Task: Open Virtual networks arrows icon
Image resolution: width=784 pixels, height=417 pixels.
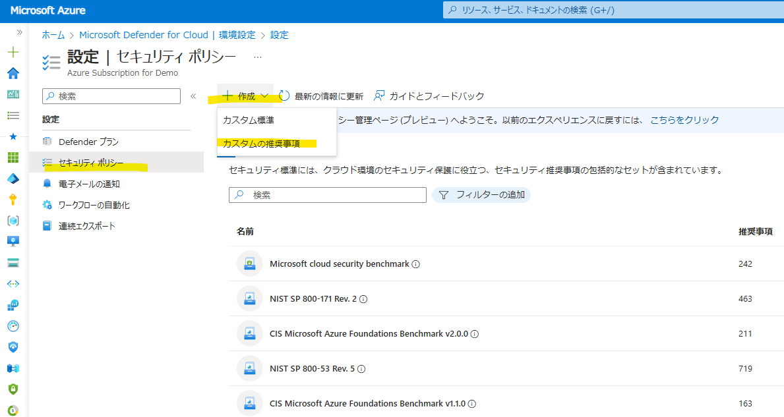Action: 13,284
